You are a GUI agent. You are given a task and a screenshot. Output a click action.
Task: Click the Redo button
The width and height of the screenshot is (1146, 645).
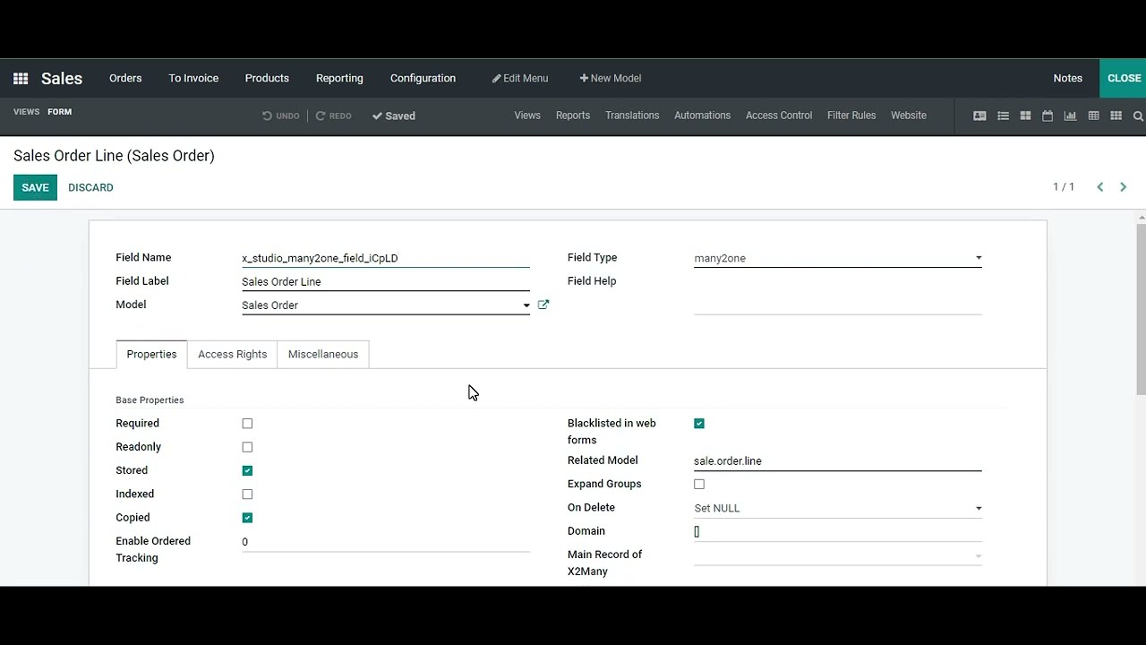pos(334,116)
